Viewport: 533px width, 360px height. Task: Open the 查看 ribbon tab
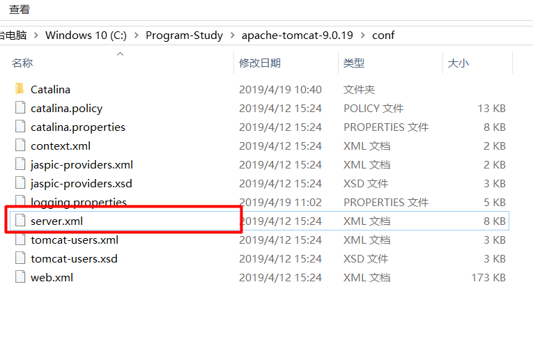[x=20, y=10]
